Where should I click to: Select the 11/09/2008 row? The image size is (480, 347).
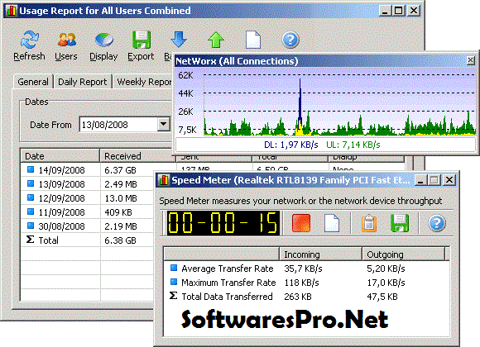point(87,212)
